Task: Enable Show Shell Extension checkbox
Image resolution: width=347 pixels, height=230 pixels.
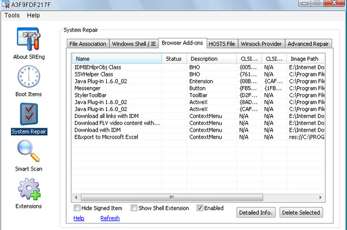Action: [134, 208]
